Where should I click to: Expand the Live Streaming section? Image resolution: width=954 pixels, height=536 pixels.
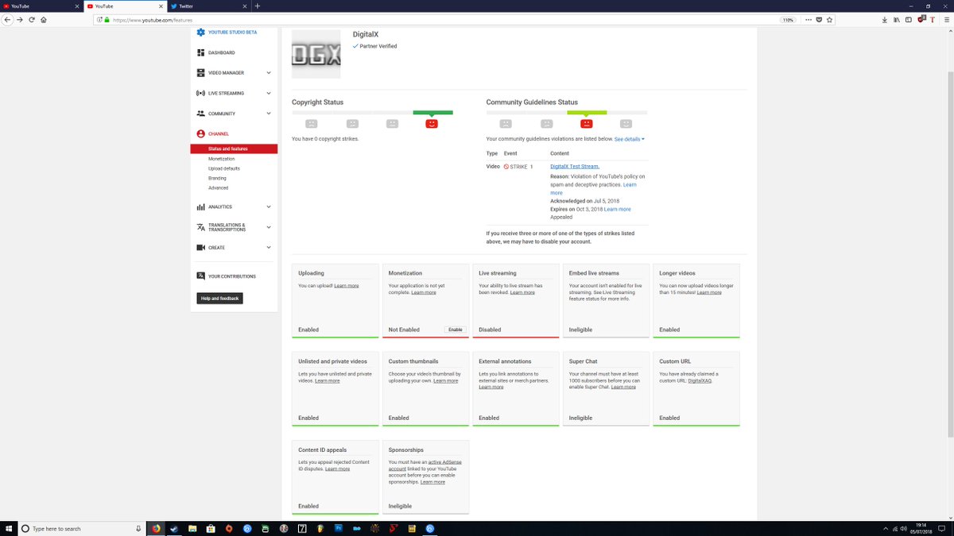[x=269, y=93]
